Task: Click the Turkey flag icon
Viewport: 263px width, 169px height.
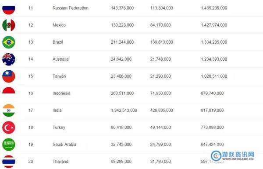Action: point(9,128)
